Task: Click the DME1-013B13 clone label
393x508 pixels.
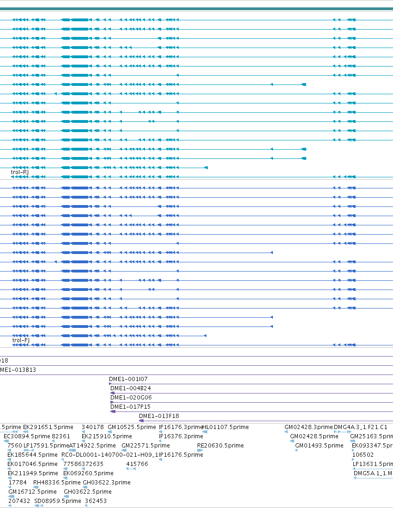Action: pos(18,369)
